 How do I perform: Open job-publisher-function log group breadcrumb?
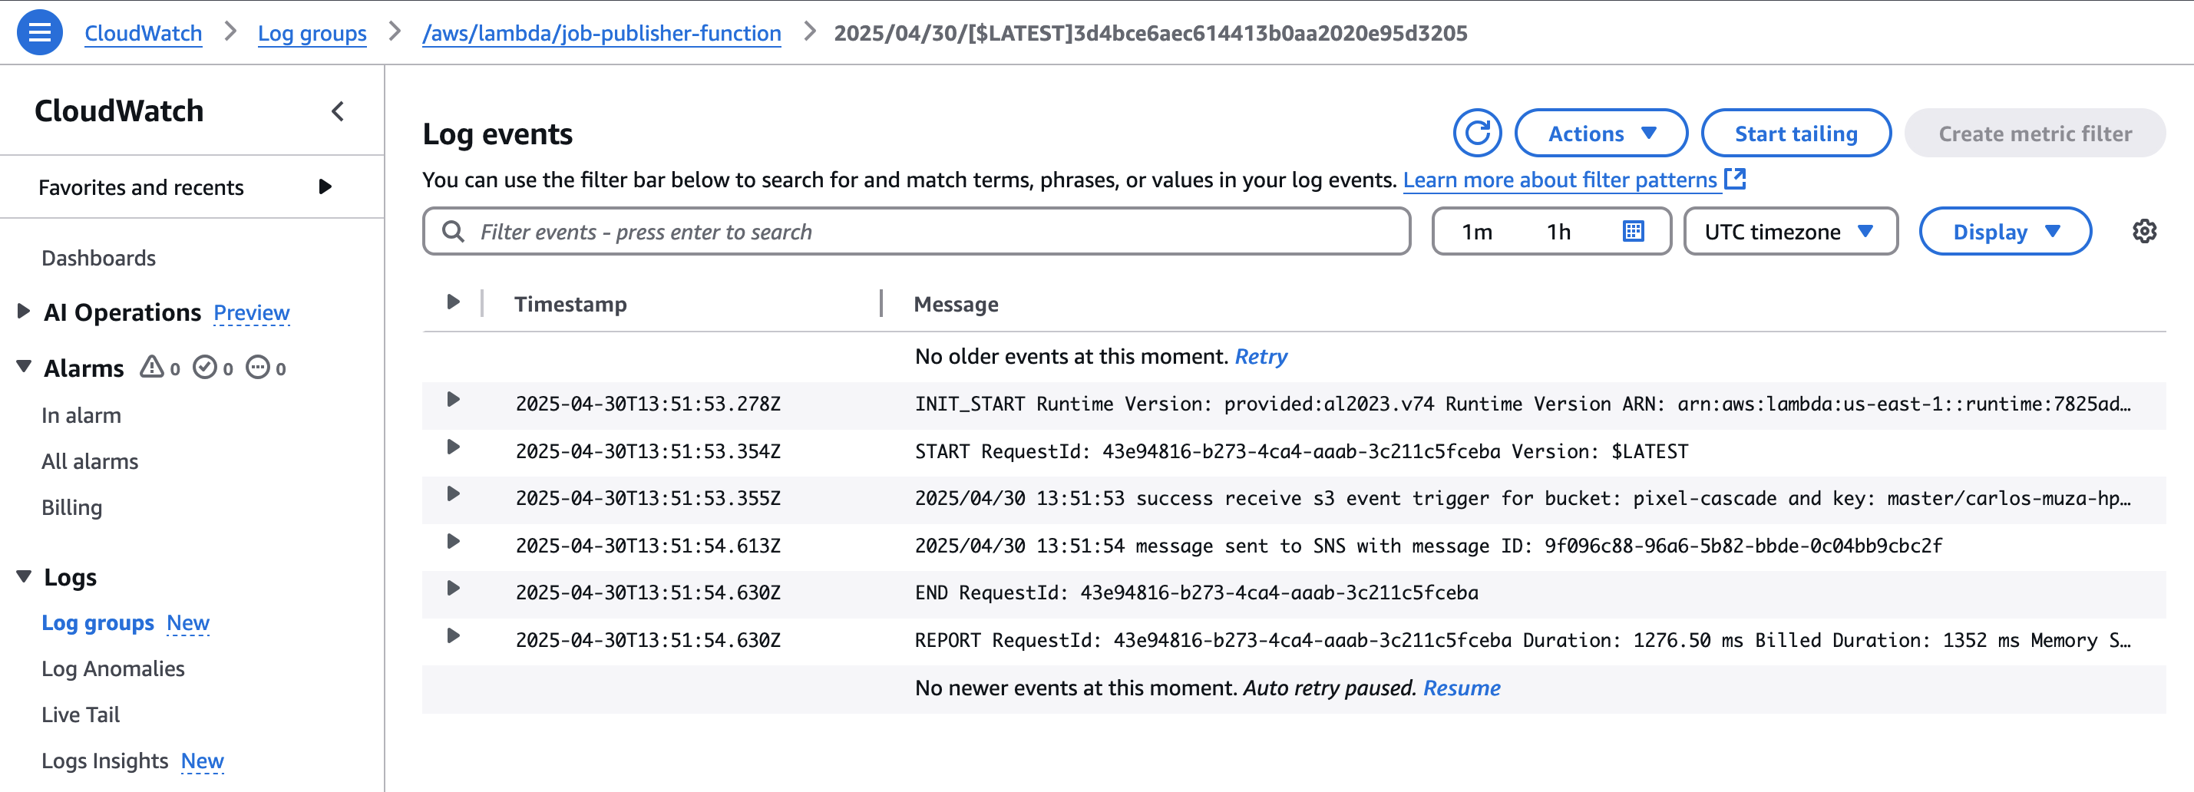[x=601, y=32]
